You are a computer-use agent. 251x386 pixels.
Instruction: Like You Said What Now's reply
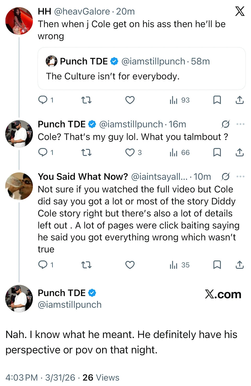coord(130,265)
